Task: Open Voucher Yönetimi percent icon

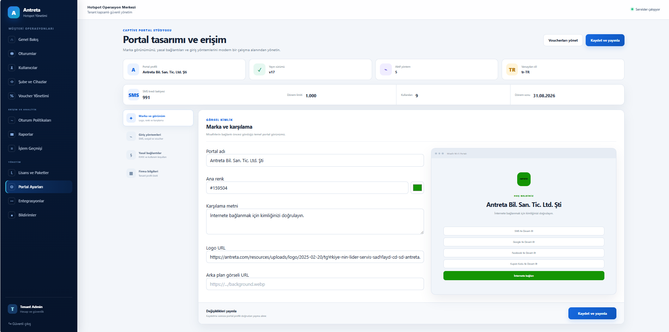Action: click(x=12, y=96)
